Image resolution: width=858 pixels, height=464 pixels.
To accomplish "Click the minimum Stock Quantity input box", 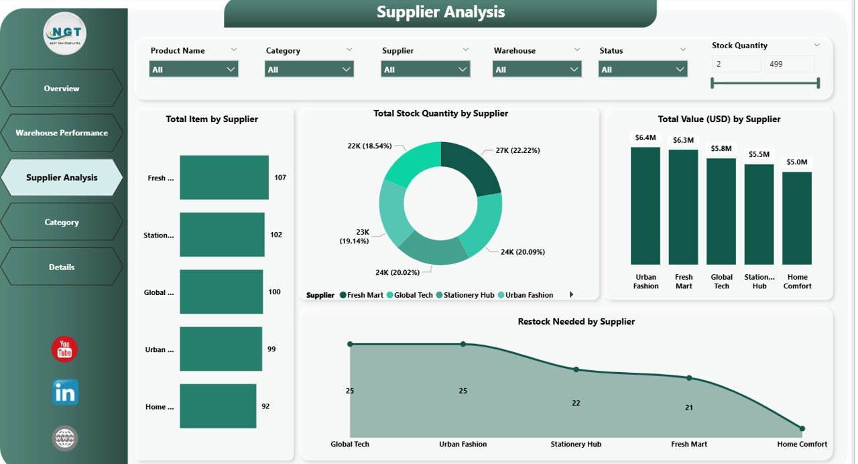I will pos(737,64).
